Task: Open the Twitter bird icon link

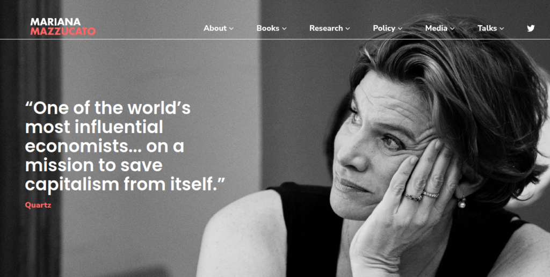Action: tap(531, 28)
